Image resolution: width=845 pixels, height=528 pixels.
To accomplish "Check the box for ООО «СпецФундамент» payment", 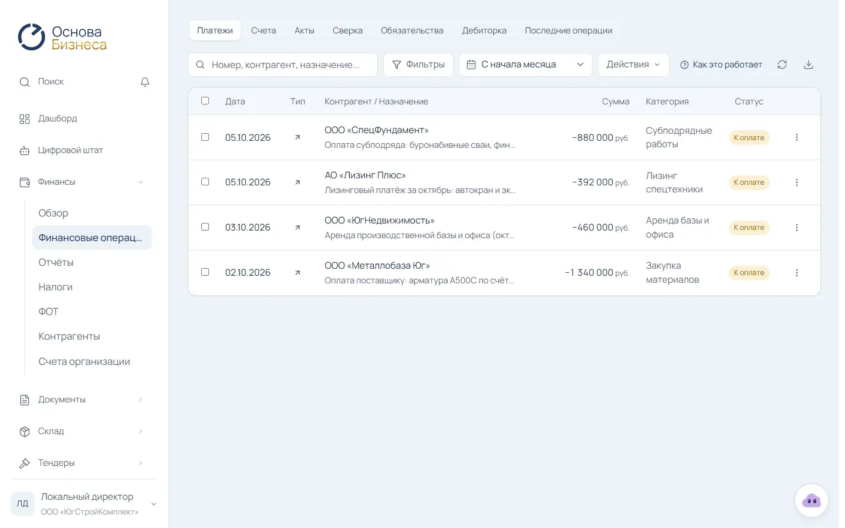I will click(x=205, y=137).
